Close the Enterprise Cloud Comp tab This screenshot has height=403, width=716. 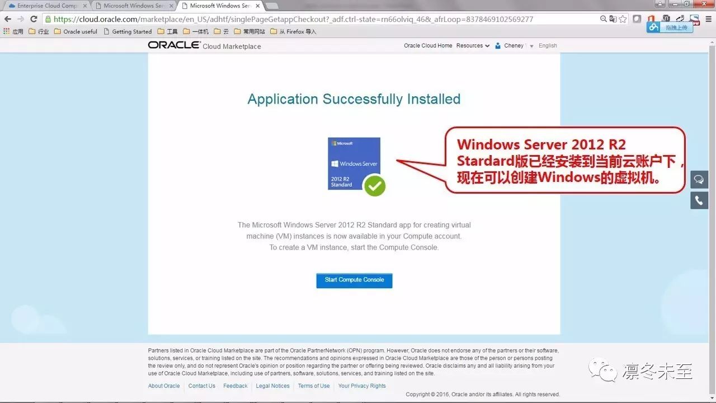(x=85, y=6)
